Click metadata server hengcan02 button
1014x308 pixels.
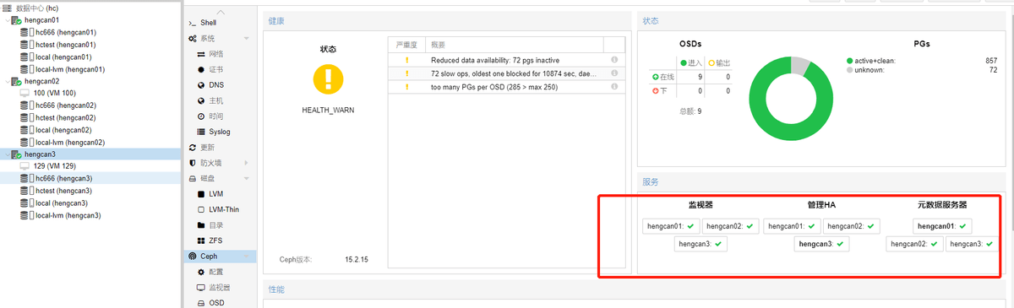(914, 244)
